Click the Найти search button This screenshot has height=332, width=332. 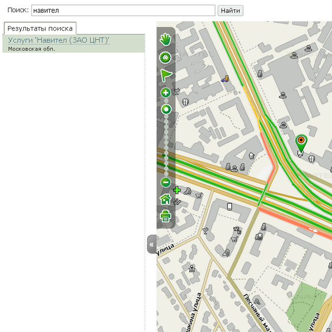[230, 11]
